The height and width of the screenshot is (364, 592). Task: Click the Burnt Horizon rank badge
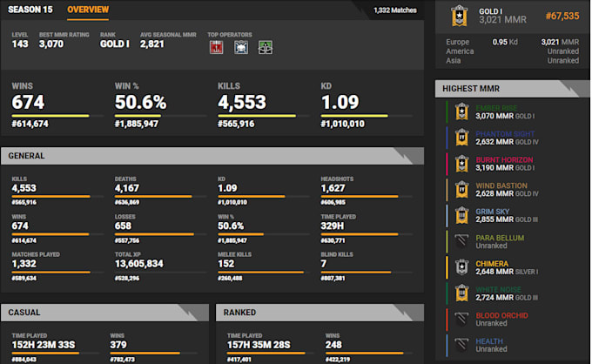pyautogui.click(x=461, y=164)
